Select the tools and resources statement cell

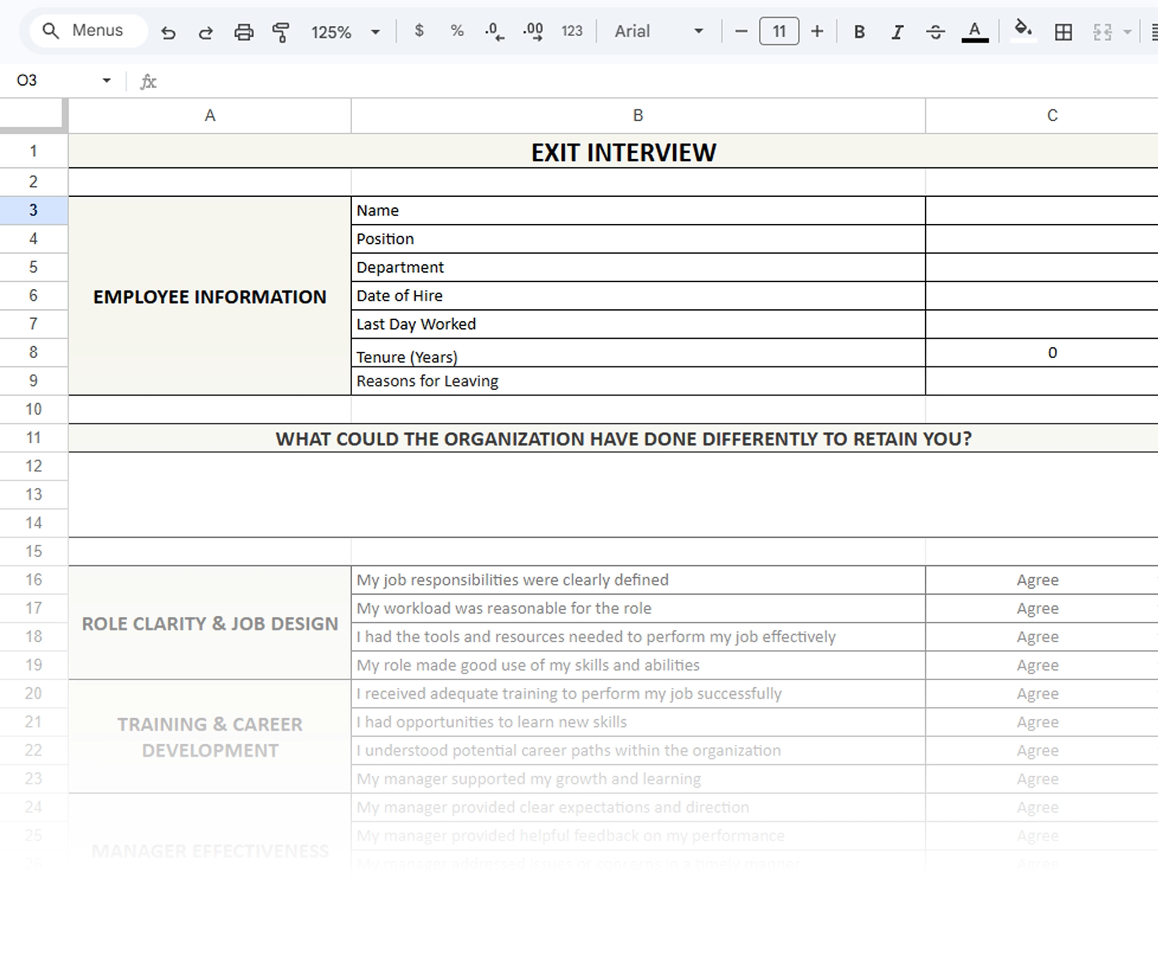coord(638,637)
